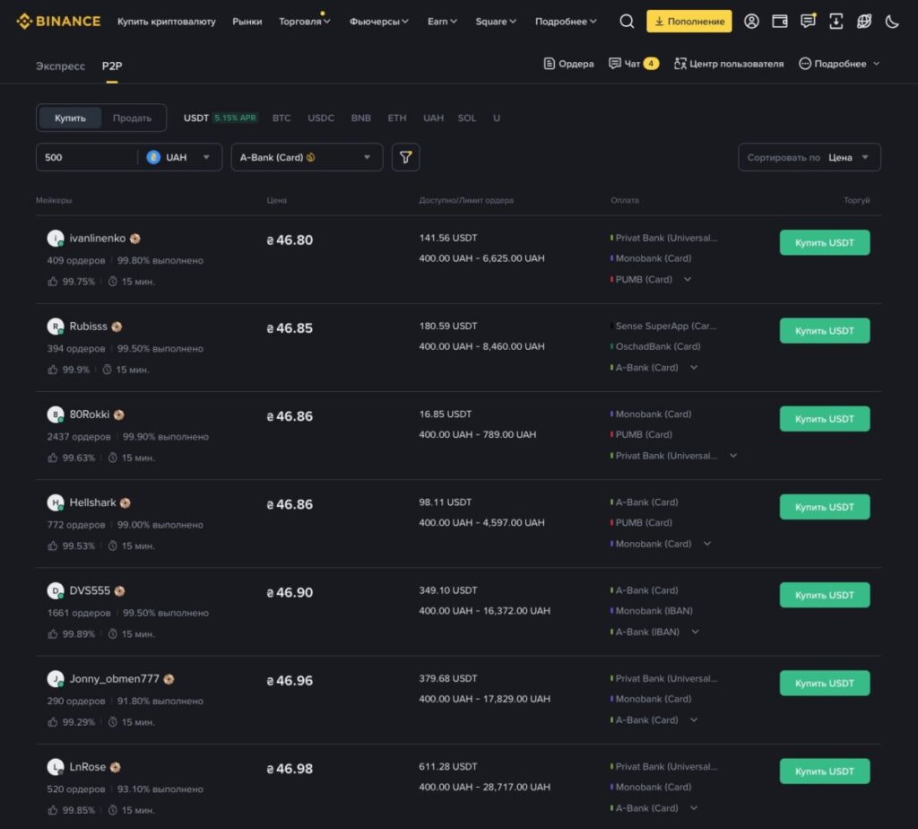918x829 pixels.
Task: Select the USDC coin tab
Action: point(321,118)
